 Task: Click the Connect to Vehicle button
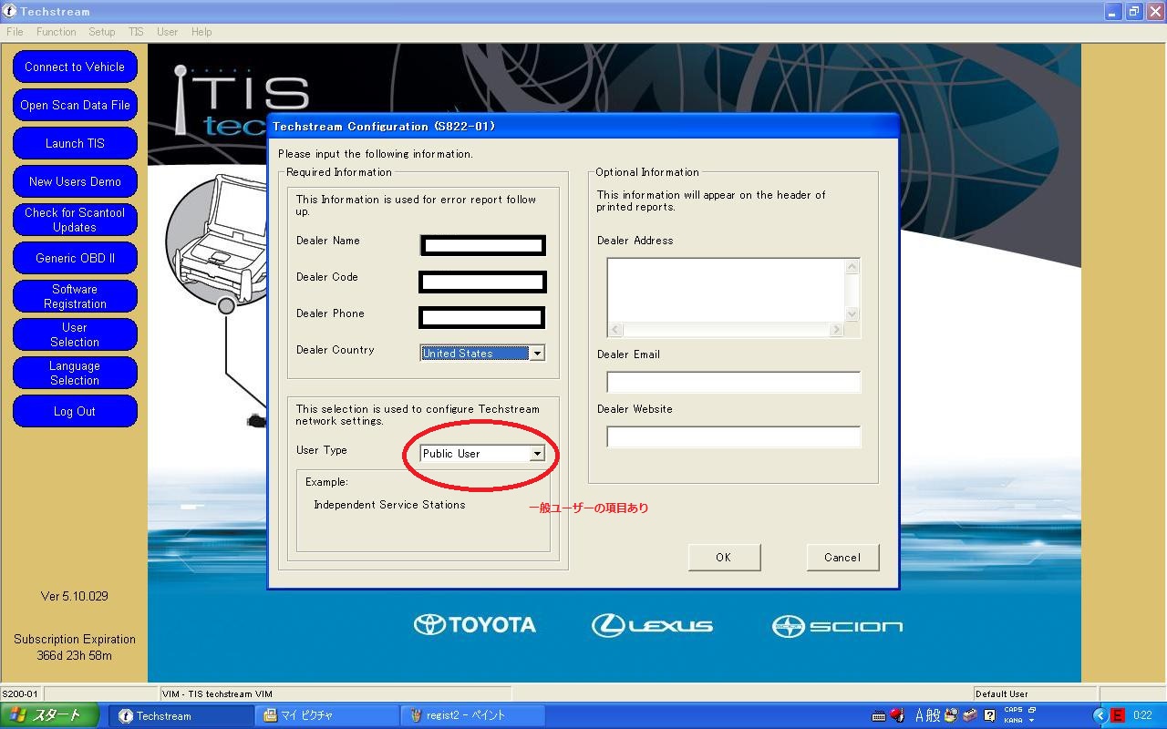coord(75,67)
